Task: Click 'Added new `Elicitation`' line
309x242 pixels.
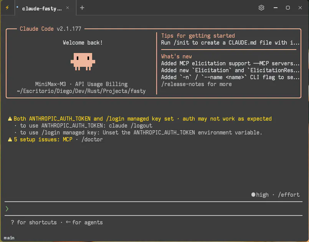Action: [x=230, y=70]
